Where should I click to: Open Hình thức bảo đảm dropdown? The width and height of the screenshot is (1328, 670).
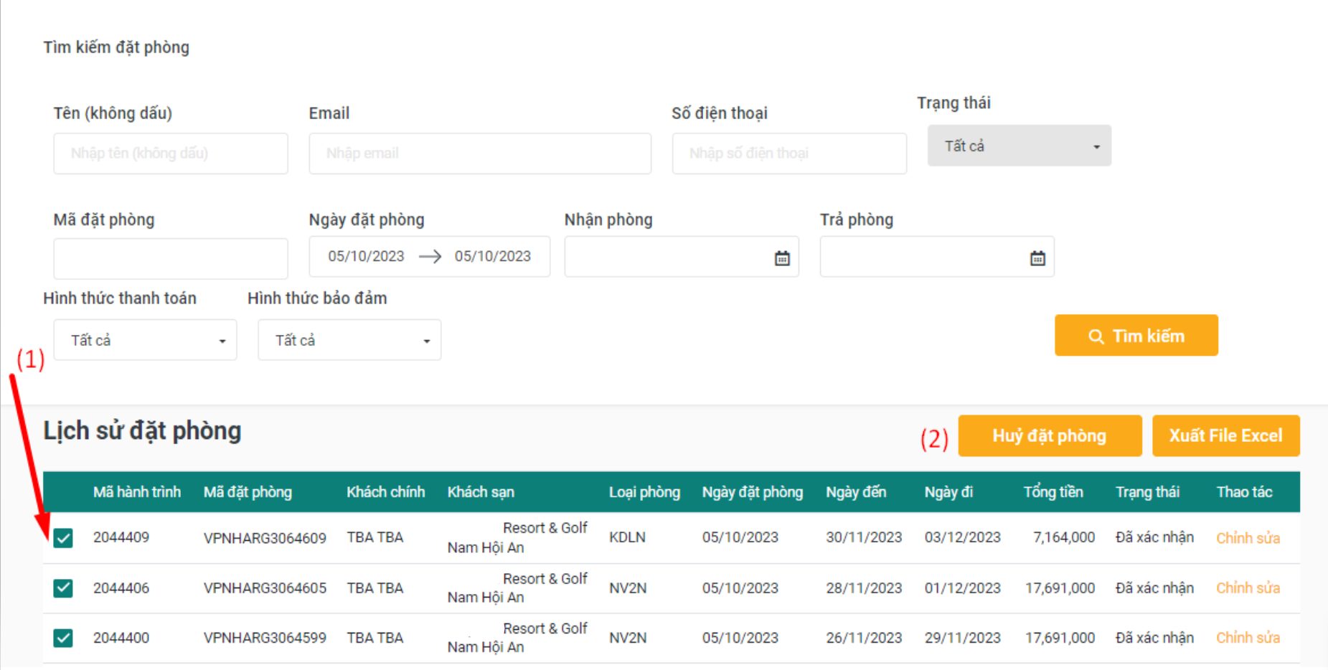pyautogui.click(x=349, y=340)
